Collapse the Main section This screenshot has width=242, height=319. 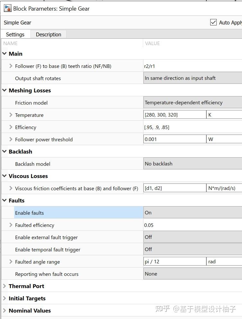pos(4,54)
